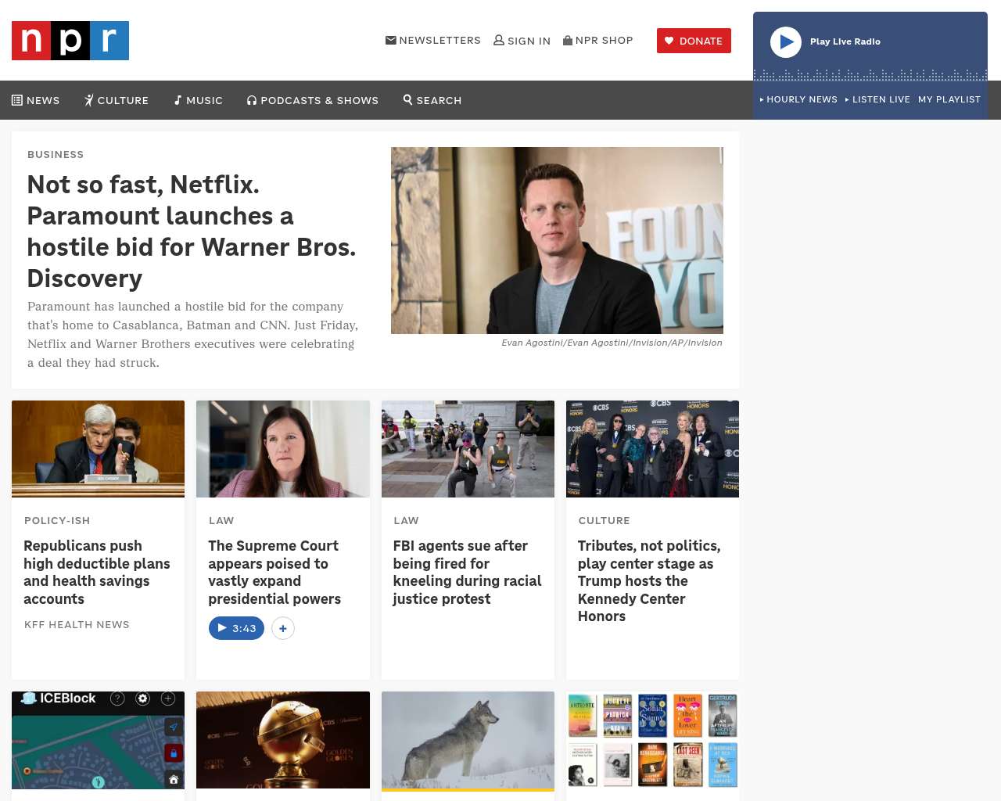Click the Business category label

(x=56, y=155)
